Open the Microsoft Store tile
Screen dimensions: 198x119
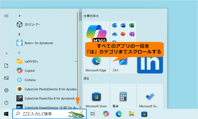(96, 96)
